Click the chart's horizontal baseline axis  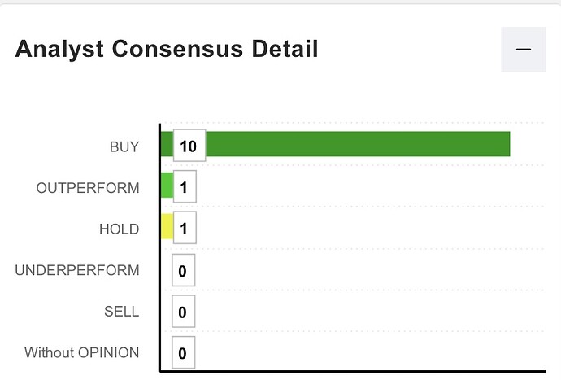[x=350, y=373]
